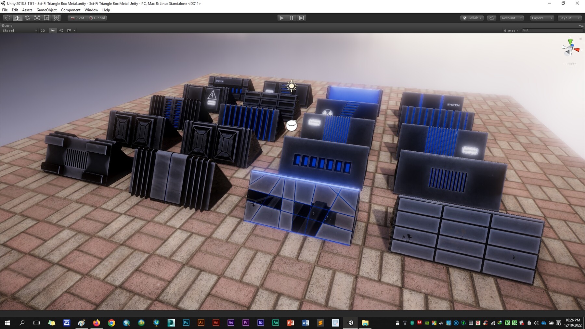Viewport: 585px width, 329px height.
Task: Toggle scene lighting with the sun icon
Action: [x=53, y=30]
